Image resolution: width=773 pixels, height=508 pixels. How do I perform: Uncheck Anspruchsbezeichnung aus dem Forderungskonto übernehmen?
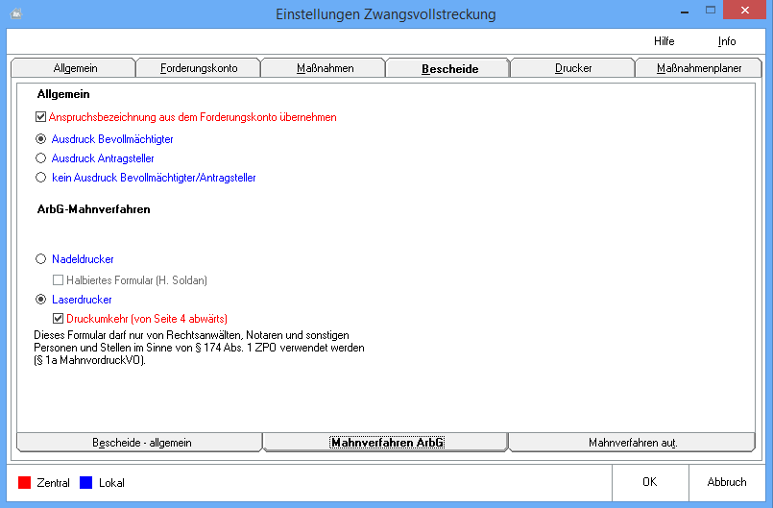coord(40,117)
